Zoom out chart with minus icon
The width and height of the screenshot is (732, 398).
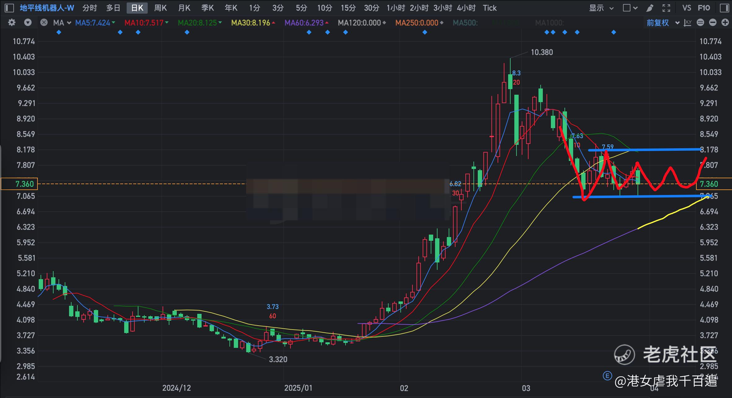point(713,23)
